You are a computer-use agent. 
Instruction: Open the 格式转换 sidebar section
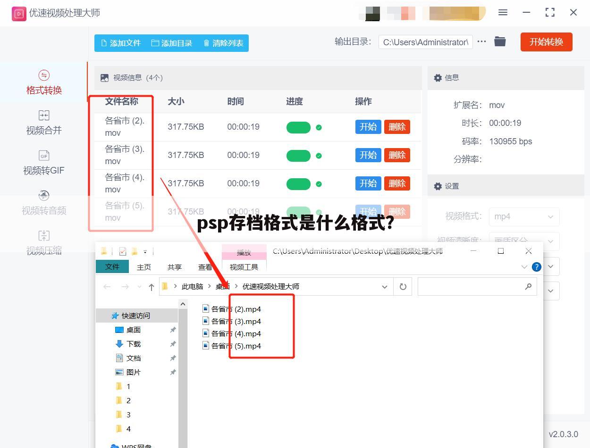[44, 83]
